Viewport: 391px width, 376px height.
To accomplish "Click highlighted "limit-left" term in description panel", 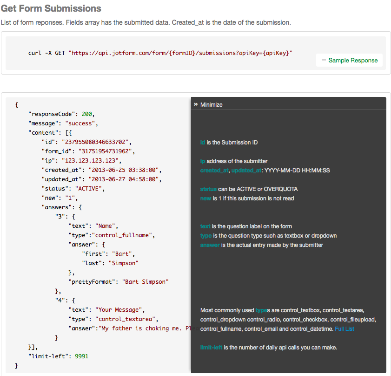I will (211, 348).
